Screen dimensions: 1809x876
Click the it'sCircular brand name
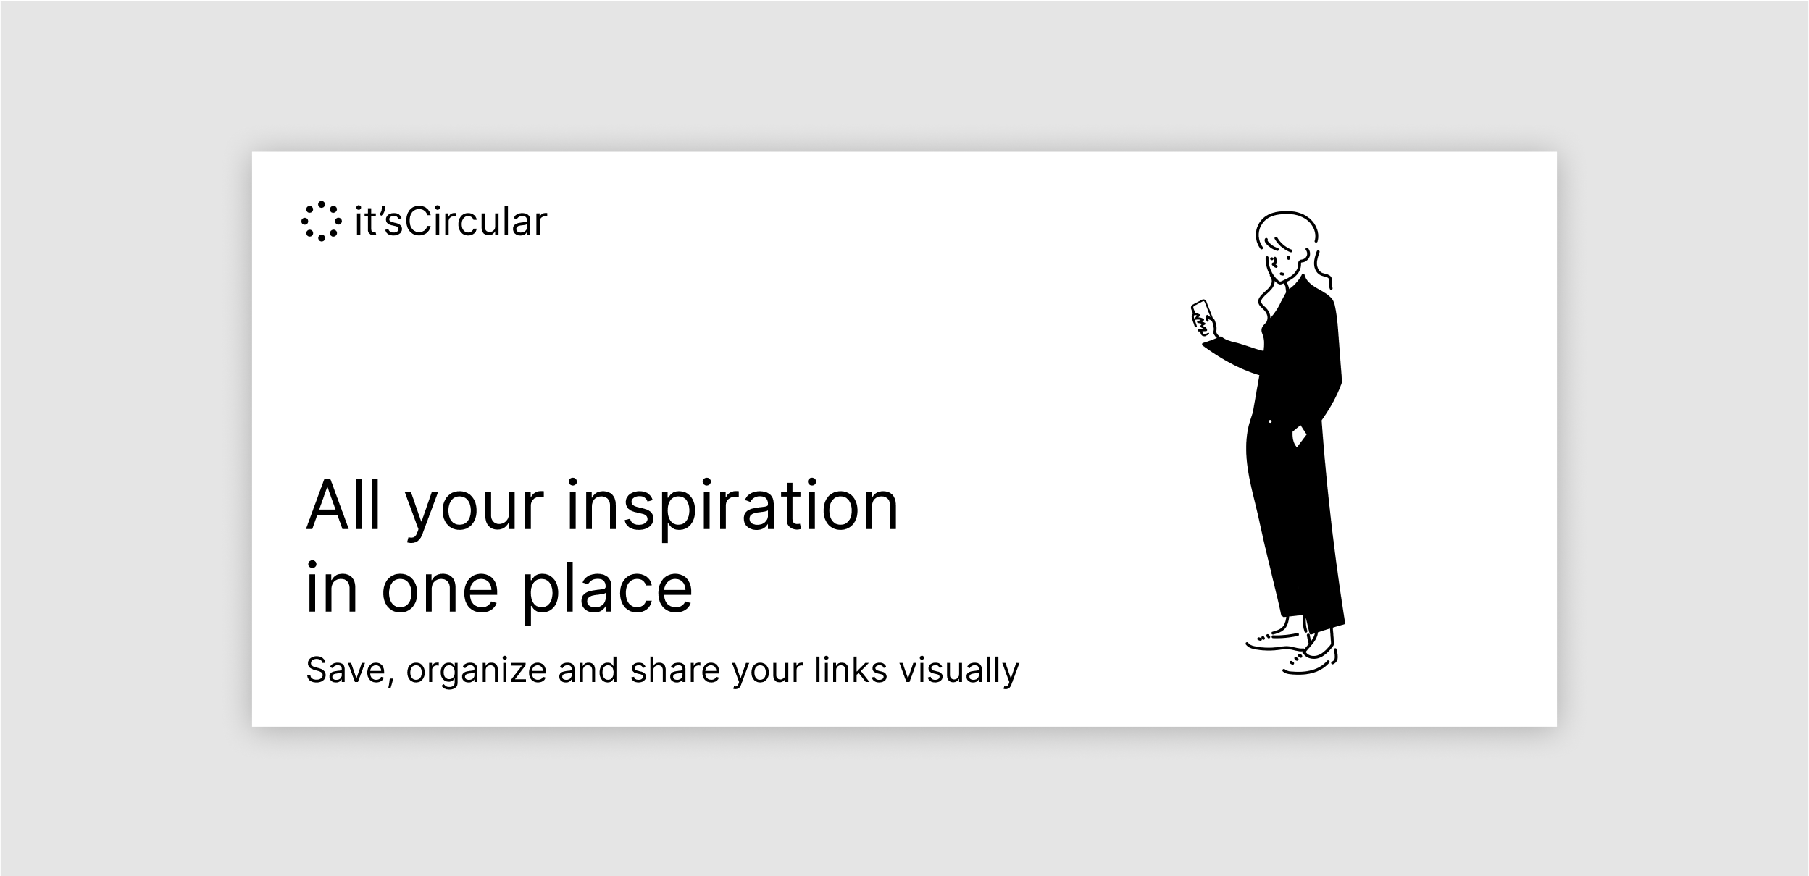(x=451, y=222)
